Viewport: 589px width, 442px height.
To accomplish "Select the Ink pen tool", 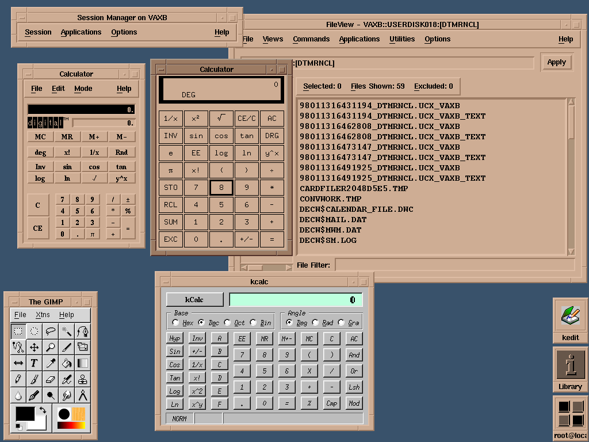I will (x=34, y=395).
